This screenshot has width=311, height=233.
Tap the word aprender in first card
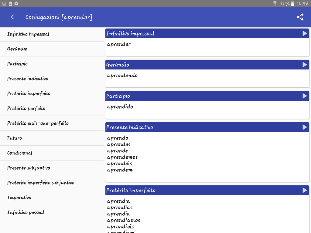coord(119,44)
